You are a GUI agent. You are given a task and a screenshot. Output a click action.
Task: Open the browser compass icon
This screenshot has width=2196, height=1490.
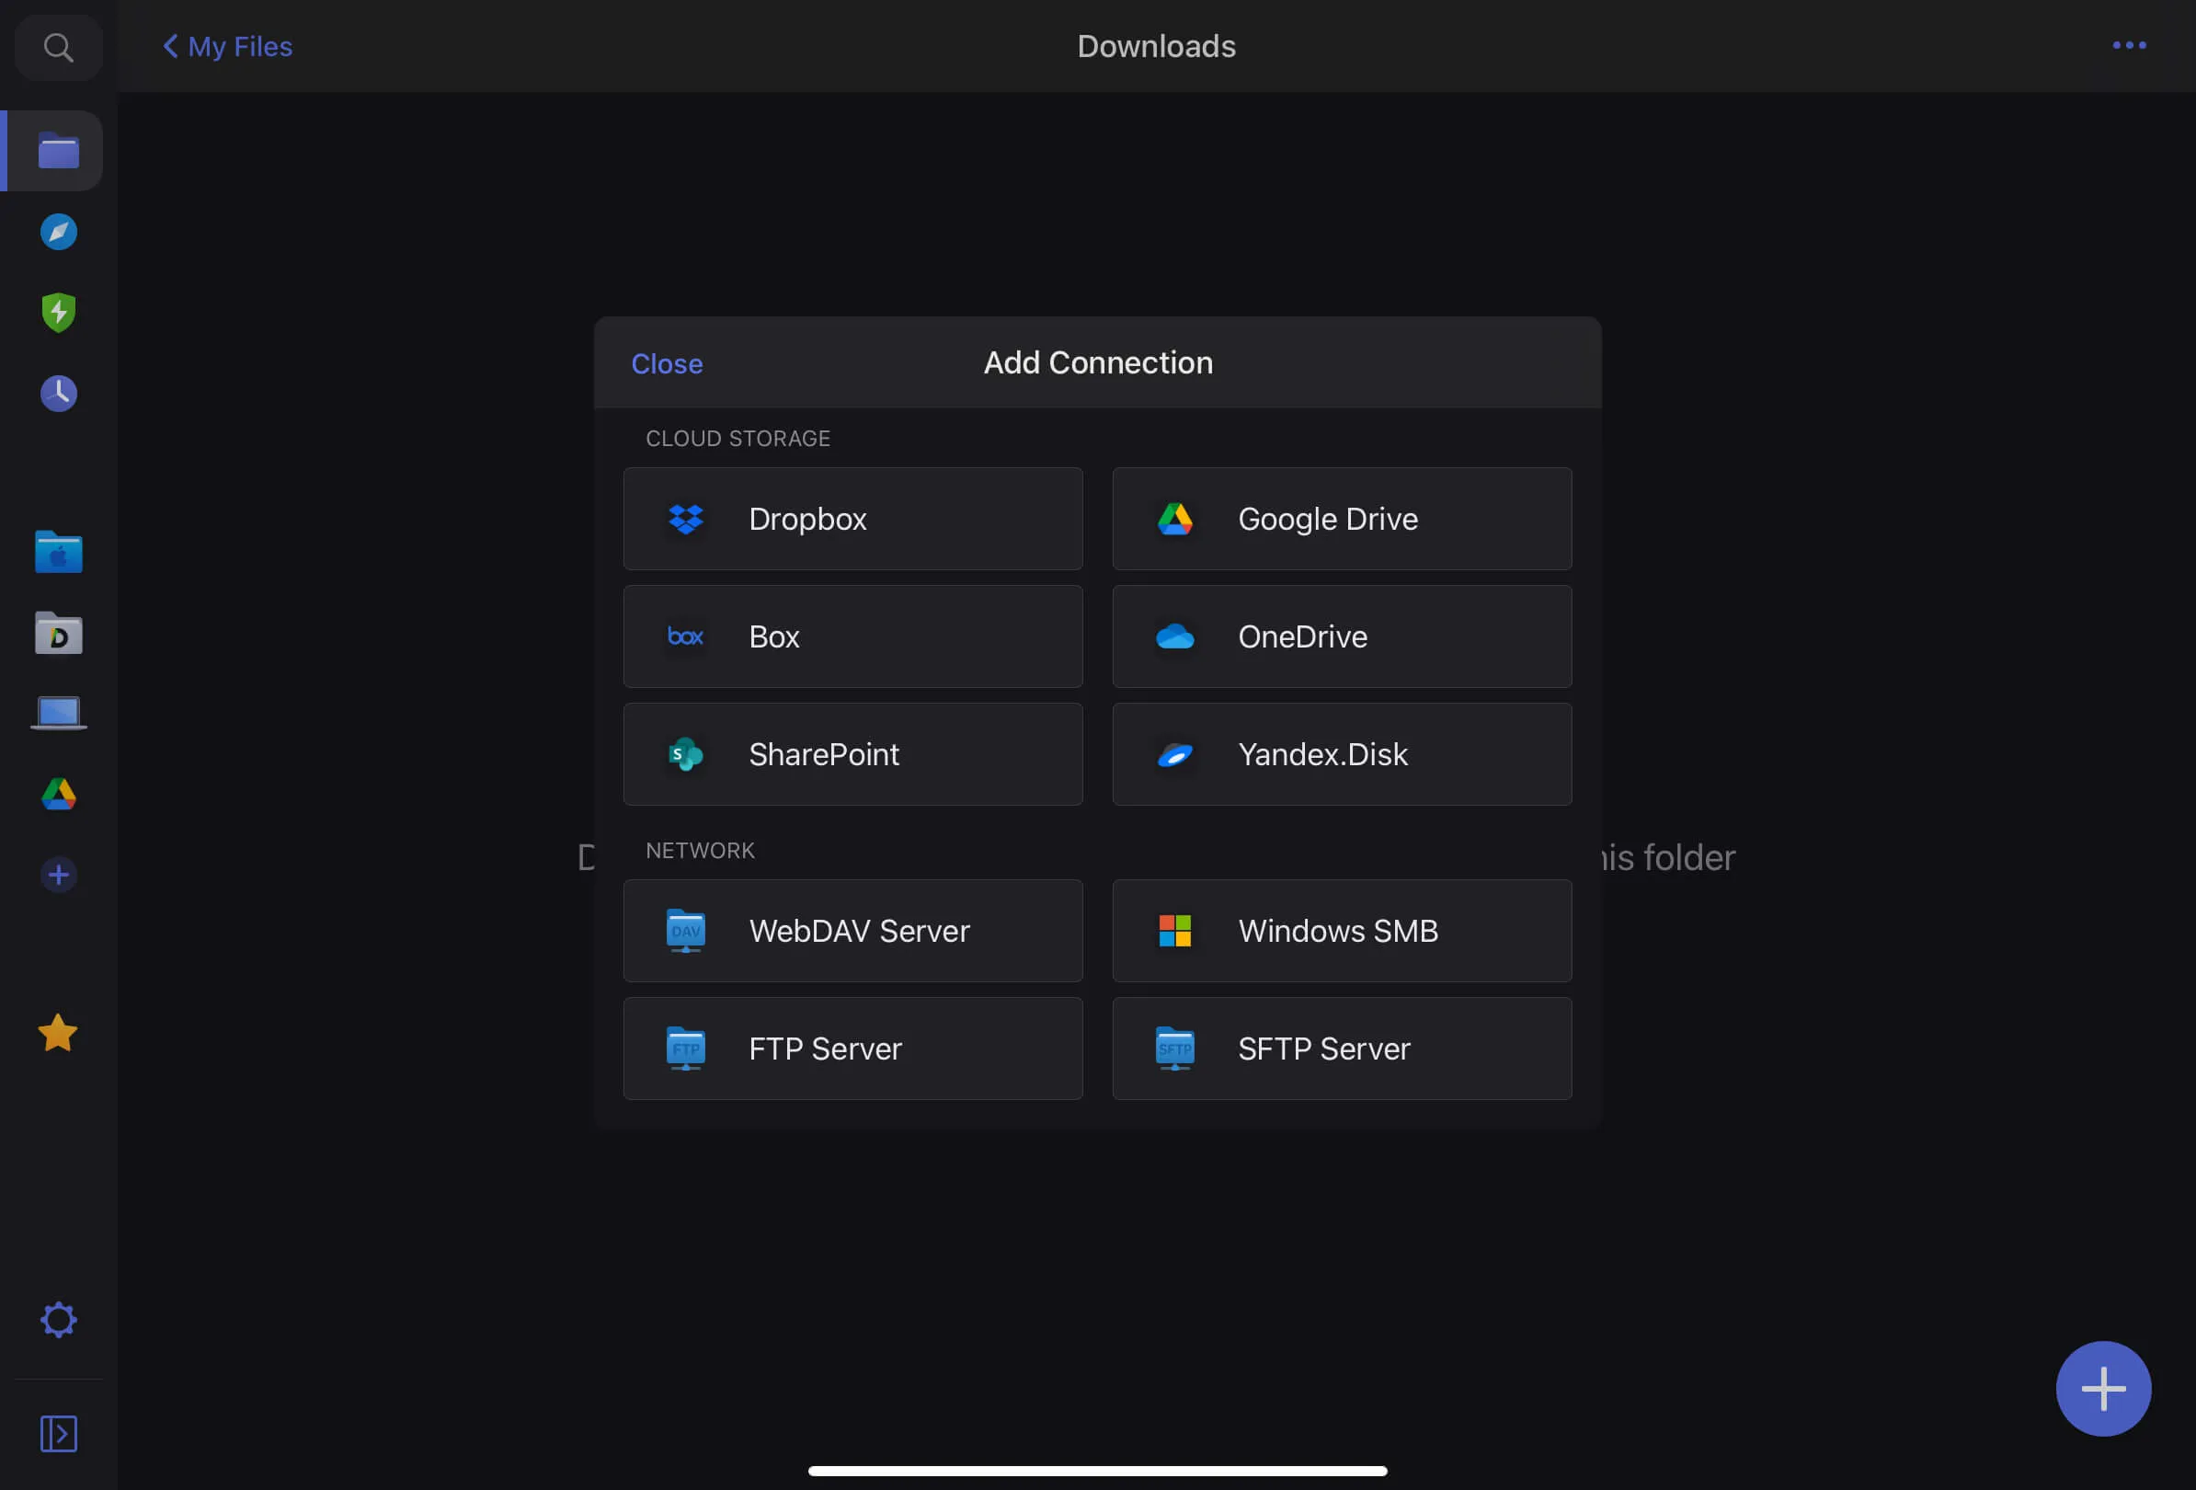click(58, 232)
